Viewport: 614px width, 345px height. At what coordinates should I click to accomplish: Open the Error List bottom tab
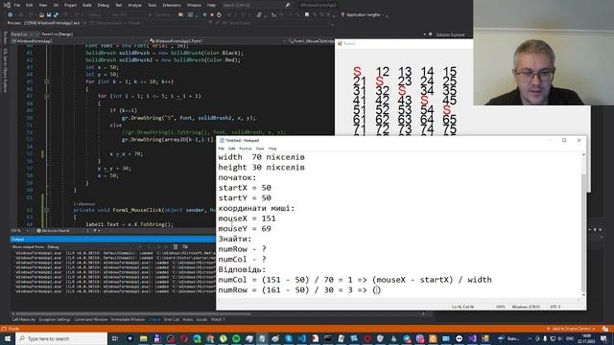pyautogui.click(x=171, y=319)
